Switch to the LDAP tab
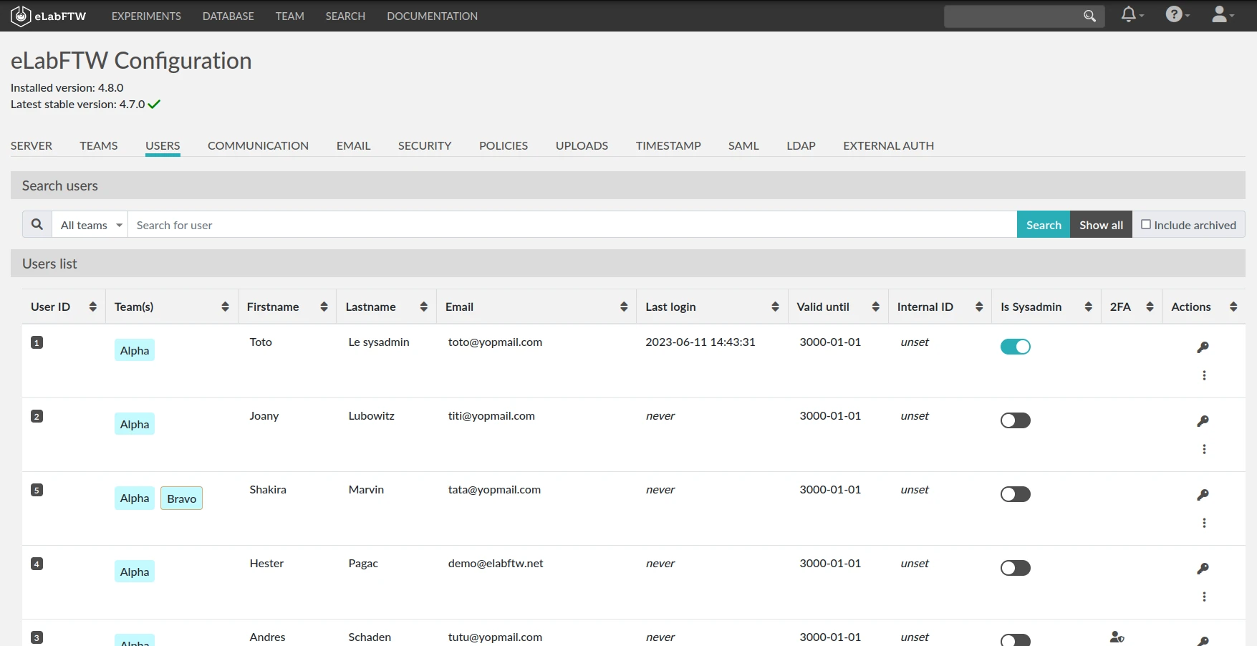The height and width of the screenshot is (646, 1257). tap(801, 145)
